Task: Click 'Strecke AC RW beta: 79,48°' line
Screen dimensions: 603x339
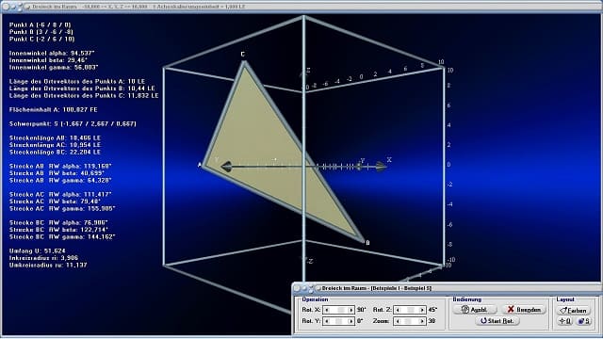Action: coord(55,202)
